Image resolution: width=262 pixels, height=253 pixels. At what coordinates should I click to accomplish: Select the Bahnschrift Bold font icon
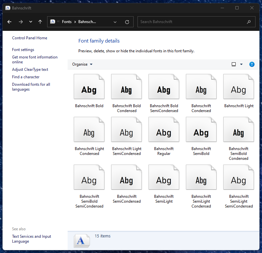point(89,87)
